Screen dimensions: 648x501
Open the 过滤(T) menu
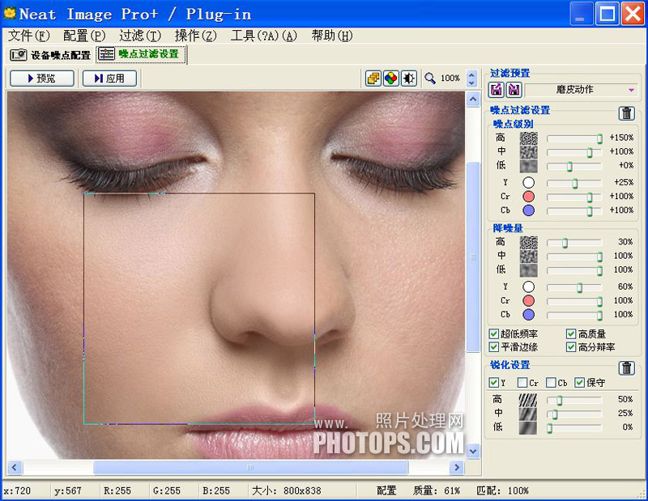(x=140, y=36)
